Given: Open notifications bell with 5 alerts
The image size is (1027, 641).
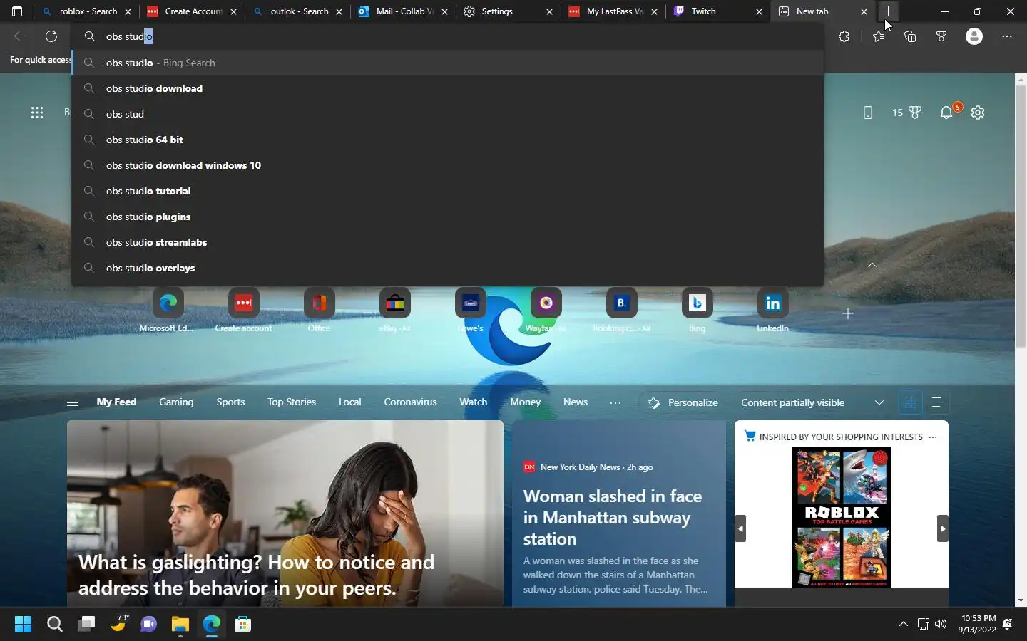Looking at the screenshot, I should 947,113.
